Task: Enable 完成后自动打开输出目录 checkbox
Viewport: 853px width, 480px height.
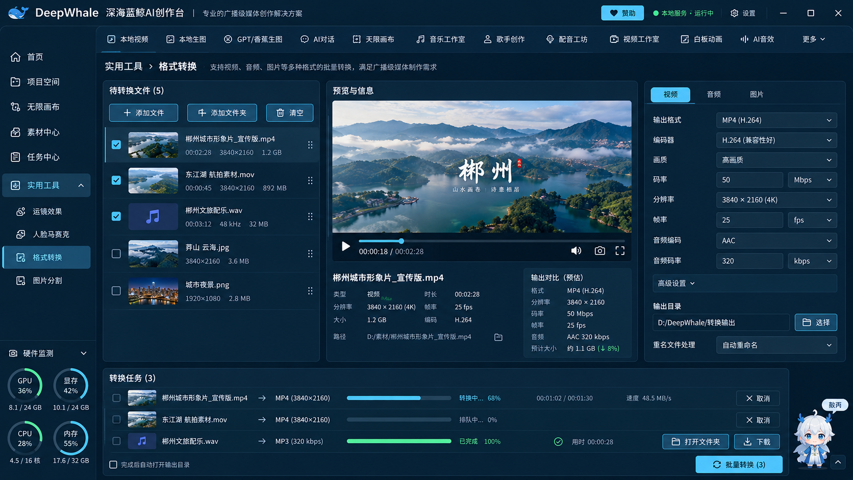Action: [x=113, y=465]
